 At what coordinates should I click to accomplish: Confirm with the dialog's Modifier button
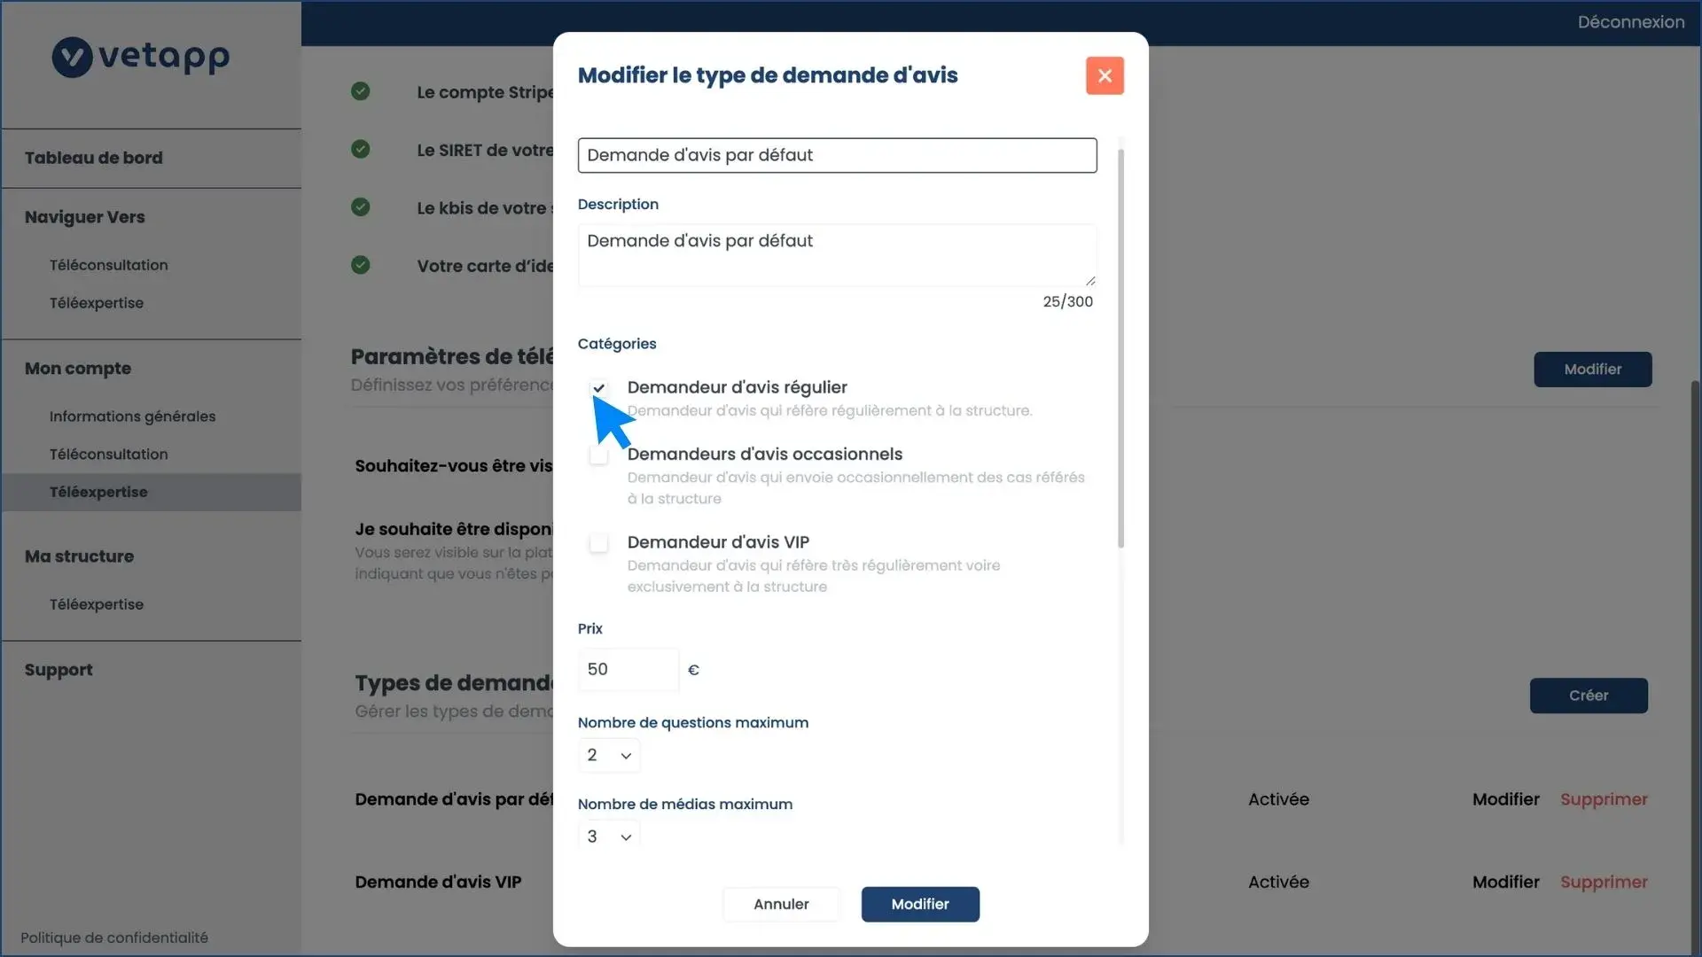pyautogui.click(x=920, y=904)
